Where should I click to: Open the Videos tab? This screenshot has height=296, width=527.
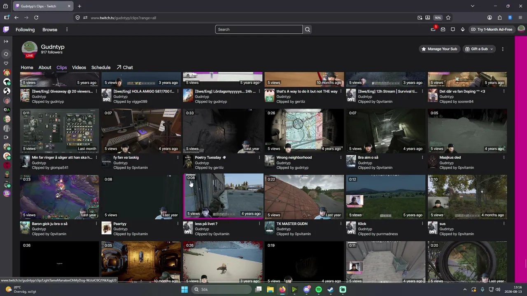coord(79,67)
